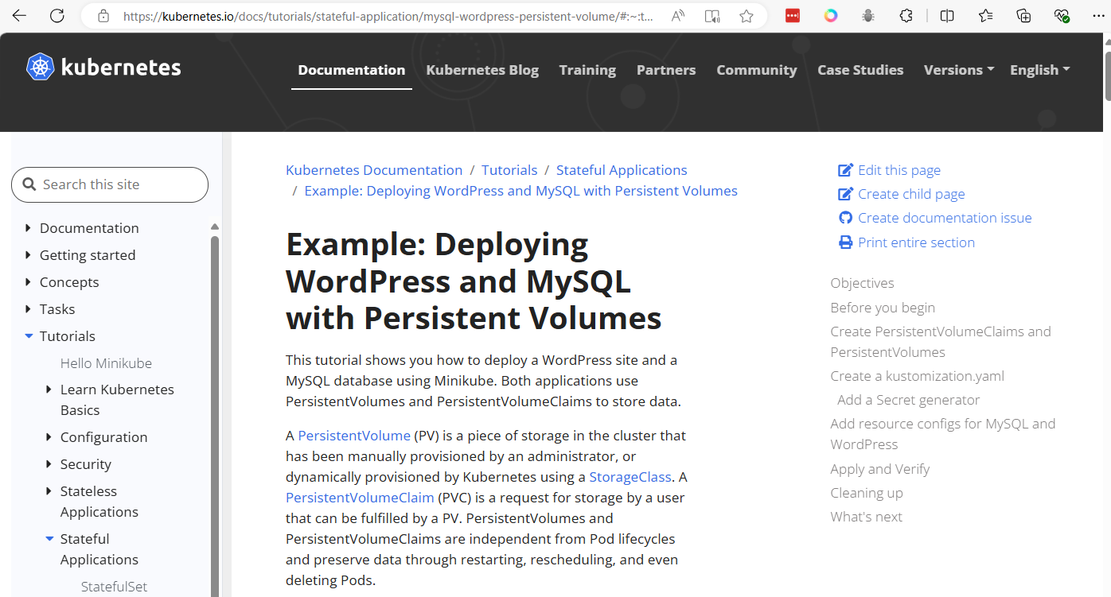This screenshot has height=597, width=1111.
Task: Click the browser back arrow
Action: [x=19, y=16]
